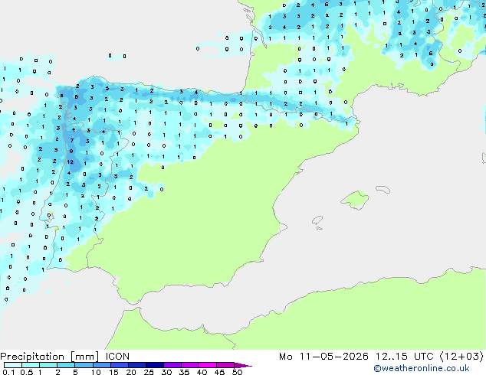Click the legend scale label '40'
Viewport: 486px width, 375px height.
pos(202,372)
